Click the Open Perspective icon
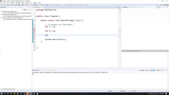Image resolution: width=169 pixels, height=95 pixels. coord(161,5)
